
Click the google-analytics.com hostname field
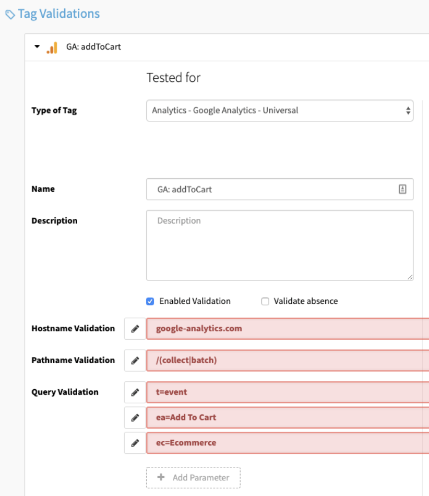[287, 329]
